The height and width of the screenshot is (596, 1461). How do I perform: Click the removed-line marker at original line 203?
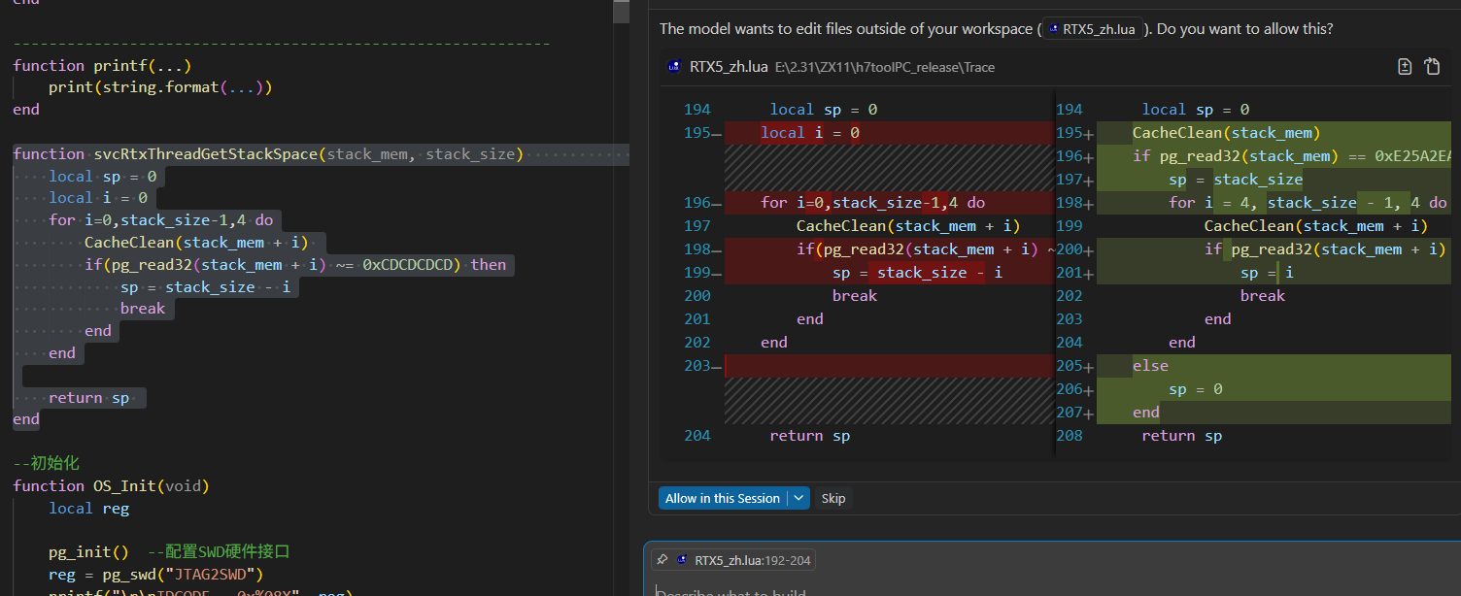[x=717, y=367]
